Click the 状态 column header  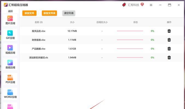coord(135,22)
